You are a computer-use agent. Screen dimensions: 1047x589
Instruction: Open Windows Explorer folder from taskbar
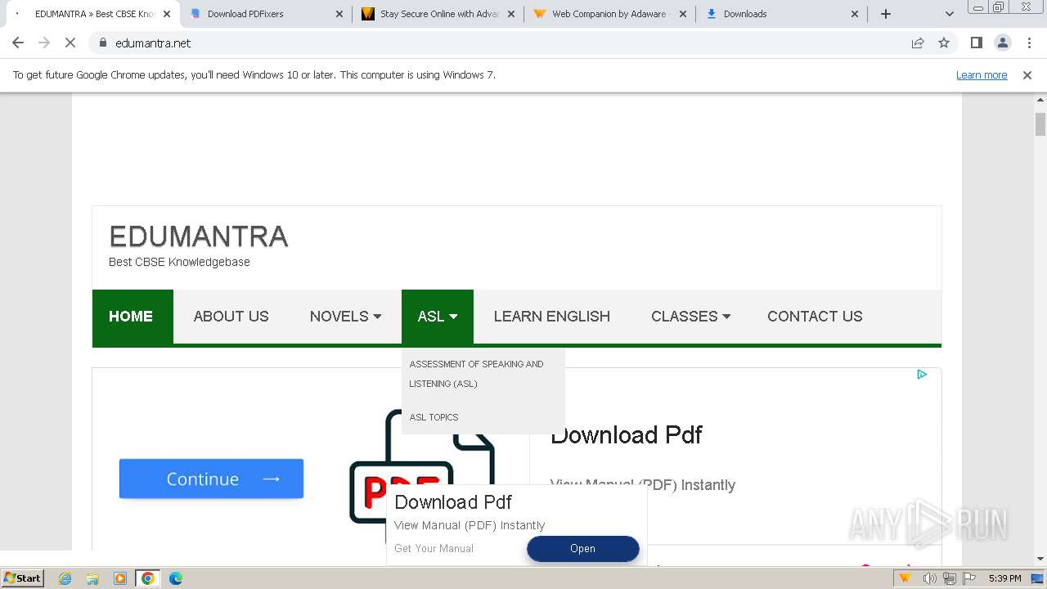tap(92, 578)
